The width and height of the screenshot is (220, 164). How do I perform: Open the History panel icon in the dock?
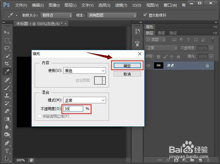click(138, 32)
